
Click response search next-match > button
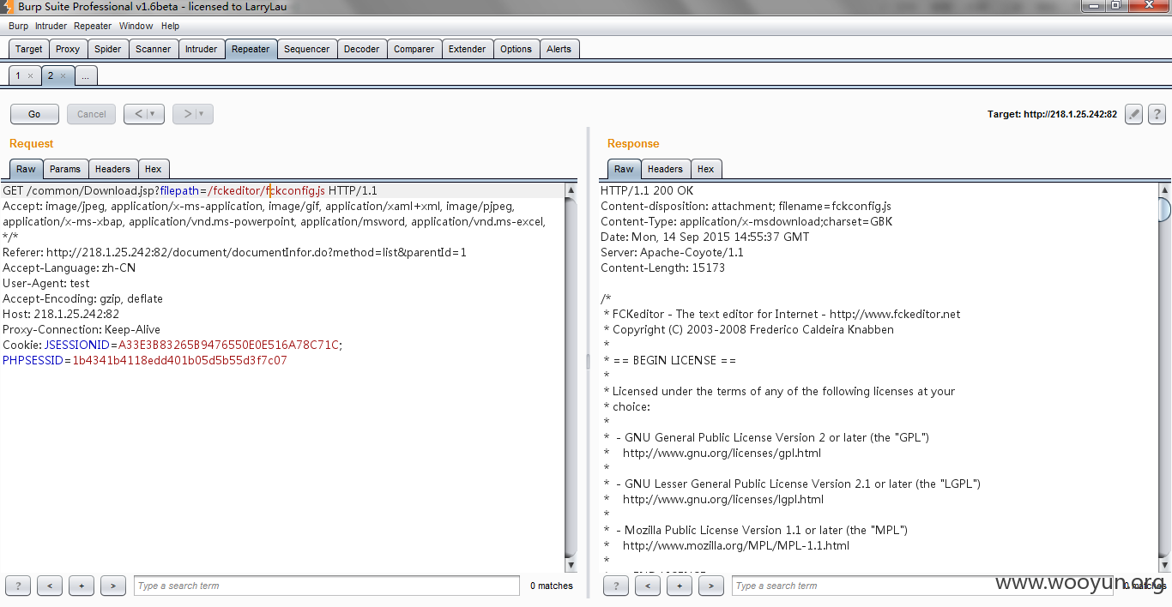point(710,586)
